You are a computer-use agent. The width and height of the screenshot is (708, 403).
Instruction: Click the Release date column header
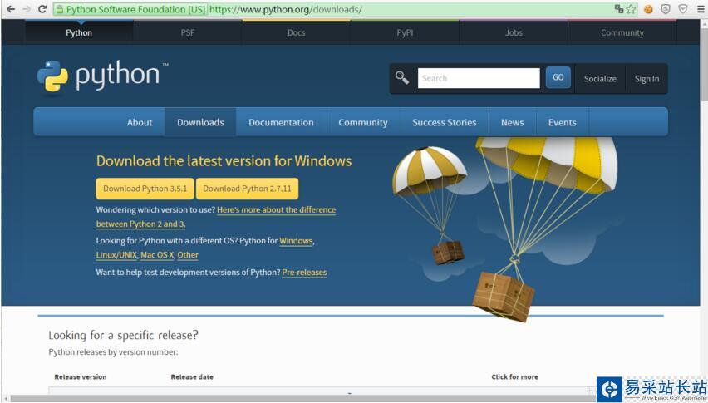[x=192, y=376]
